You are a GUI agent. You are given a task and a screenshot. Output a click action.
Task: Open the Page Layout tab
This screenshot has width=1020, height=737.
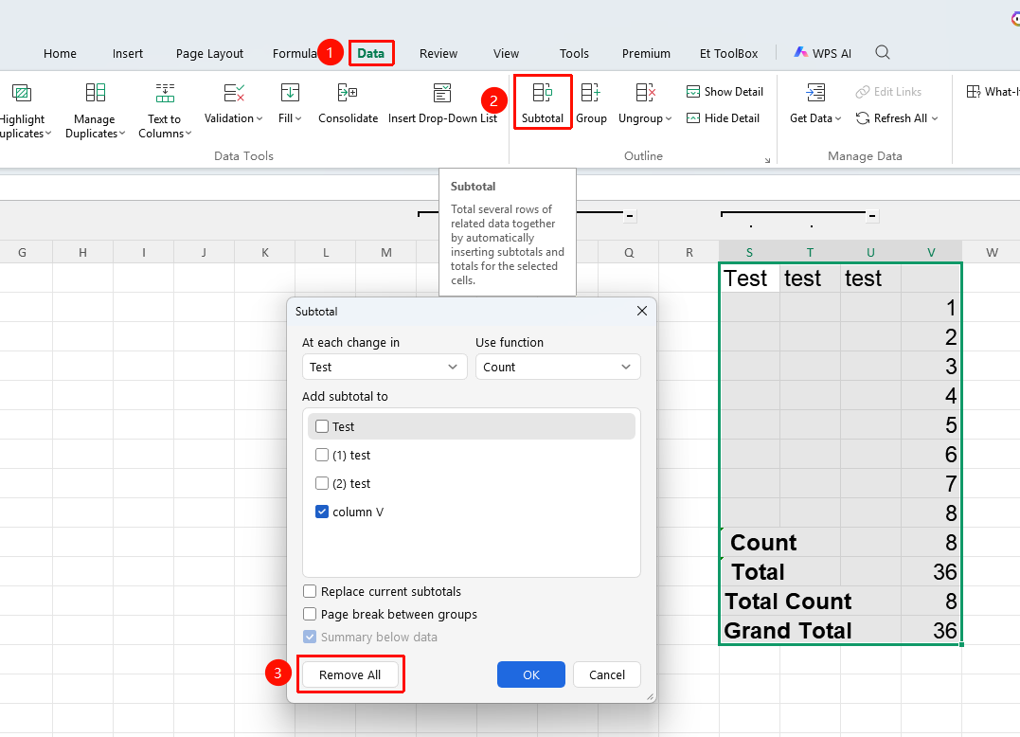coord(209,53)
